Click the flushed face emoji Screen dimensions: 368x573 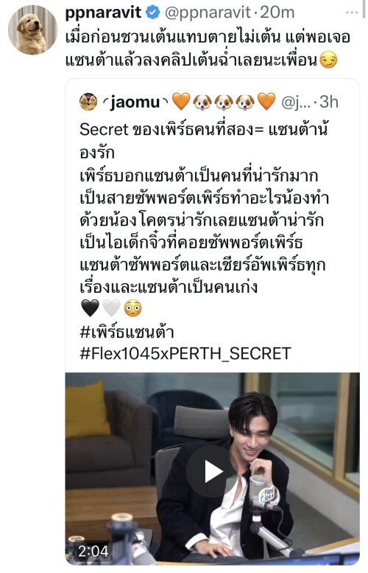tap(132, 308)
